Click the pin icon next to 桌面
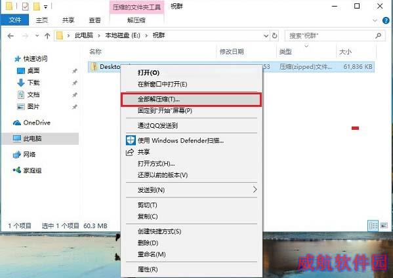 (74, 71)
